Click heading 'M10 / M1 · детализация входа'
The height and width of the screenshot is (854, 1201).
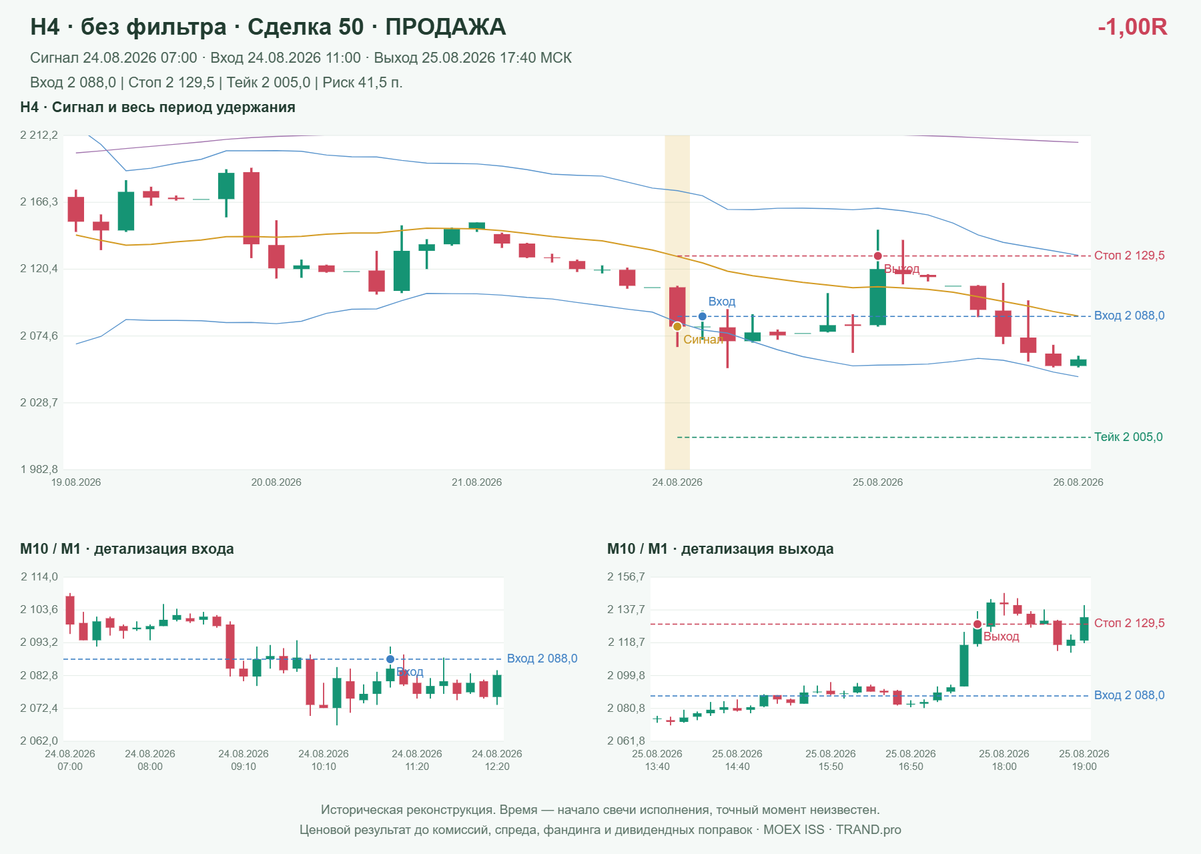point(127,549)
